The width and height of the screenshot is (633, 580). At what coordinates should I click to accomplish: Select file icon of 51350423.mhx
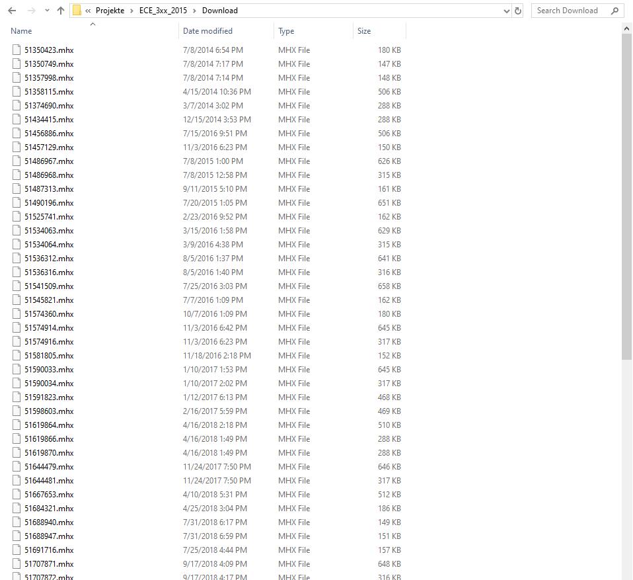17,50
